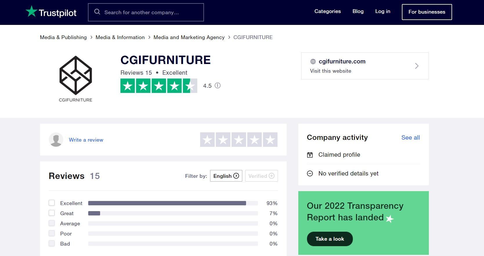The image size is (484, 256).
Task: Click the user avatar next to Write a review
Action: [56, 140]
